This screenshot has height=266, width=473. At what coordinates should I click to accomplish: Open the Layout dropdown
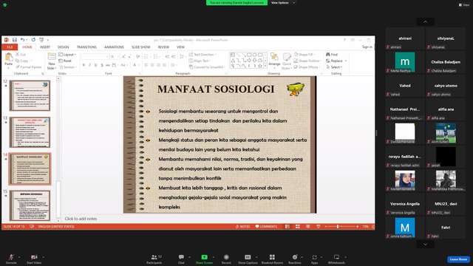point(67,54)
